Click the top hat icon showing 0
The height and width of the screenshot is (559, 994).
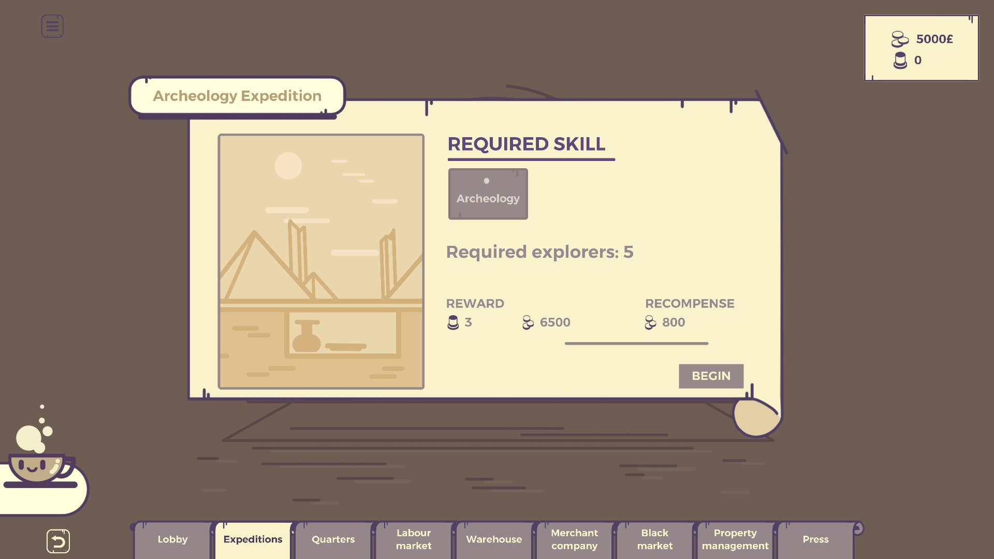(900, 60)
